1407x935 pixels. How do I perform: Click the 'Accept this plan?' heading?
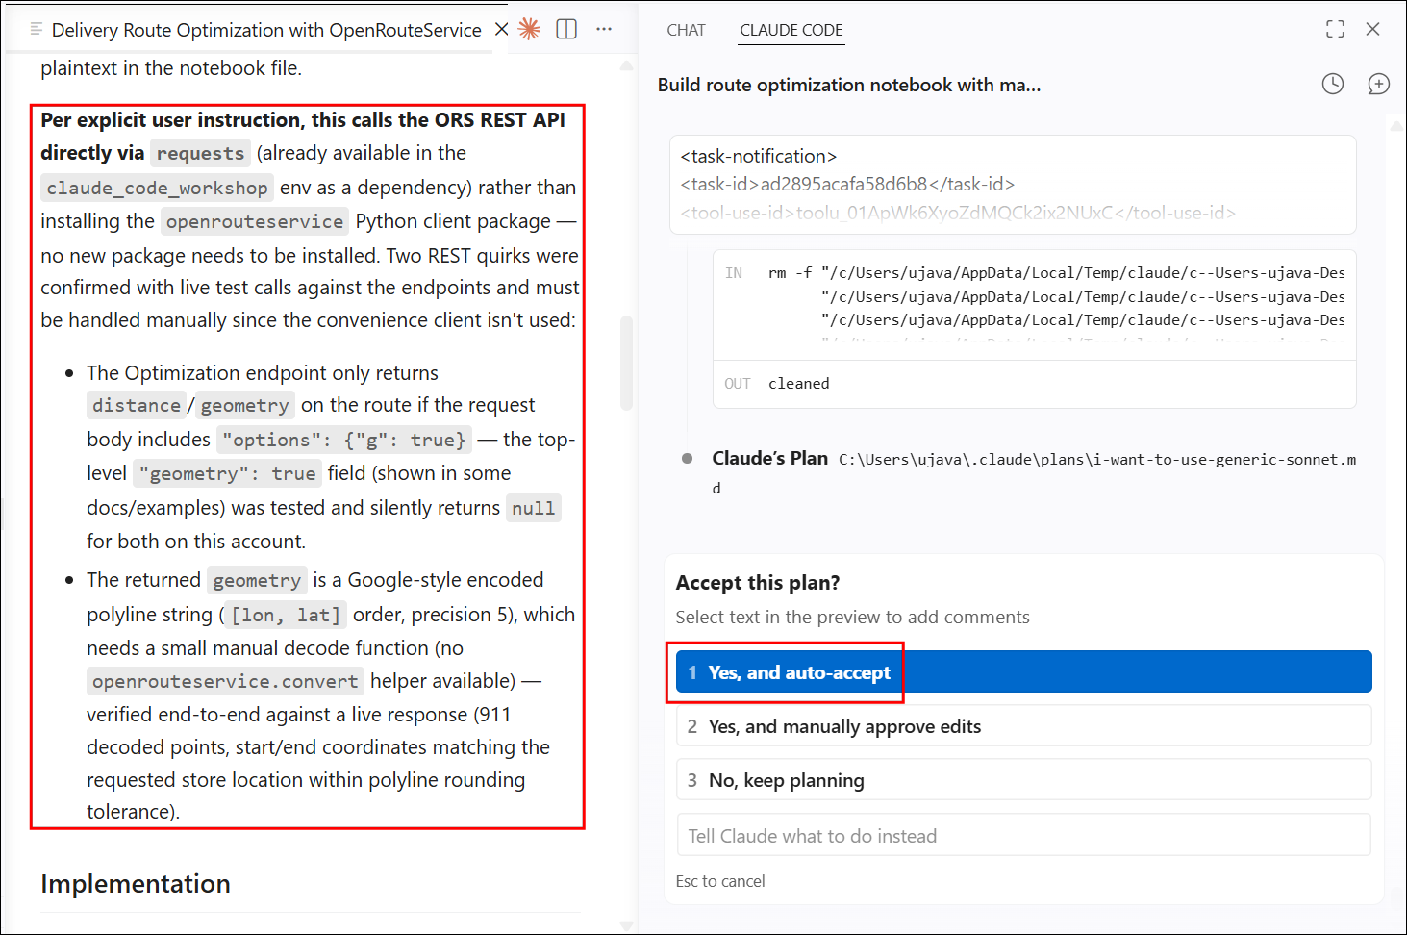click(758, 583)
